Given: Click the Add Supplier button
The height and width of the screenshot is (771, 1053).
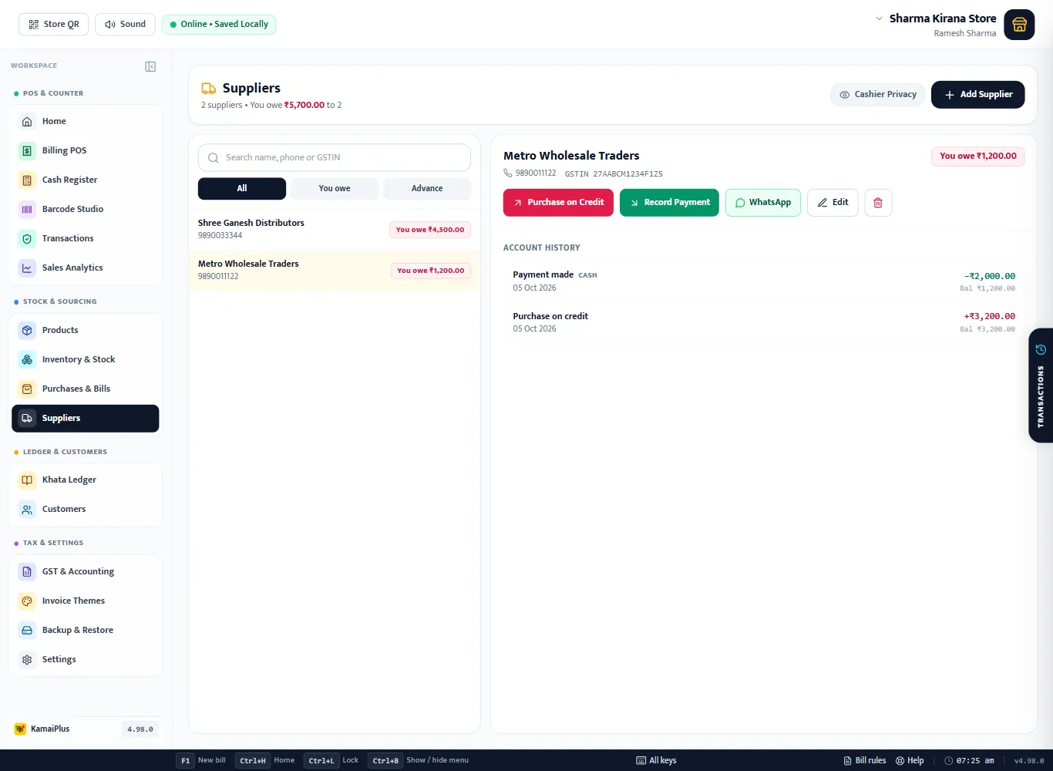Looking at the screenshot, I should tap(977, 94).
